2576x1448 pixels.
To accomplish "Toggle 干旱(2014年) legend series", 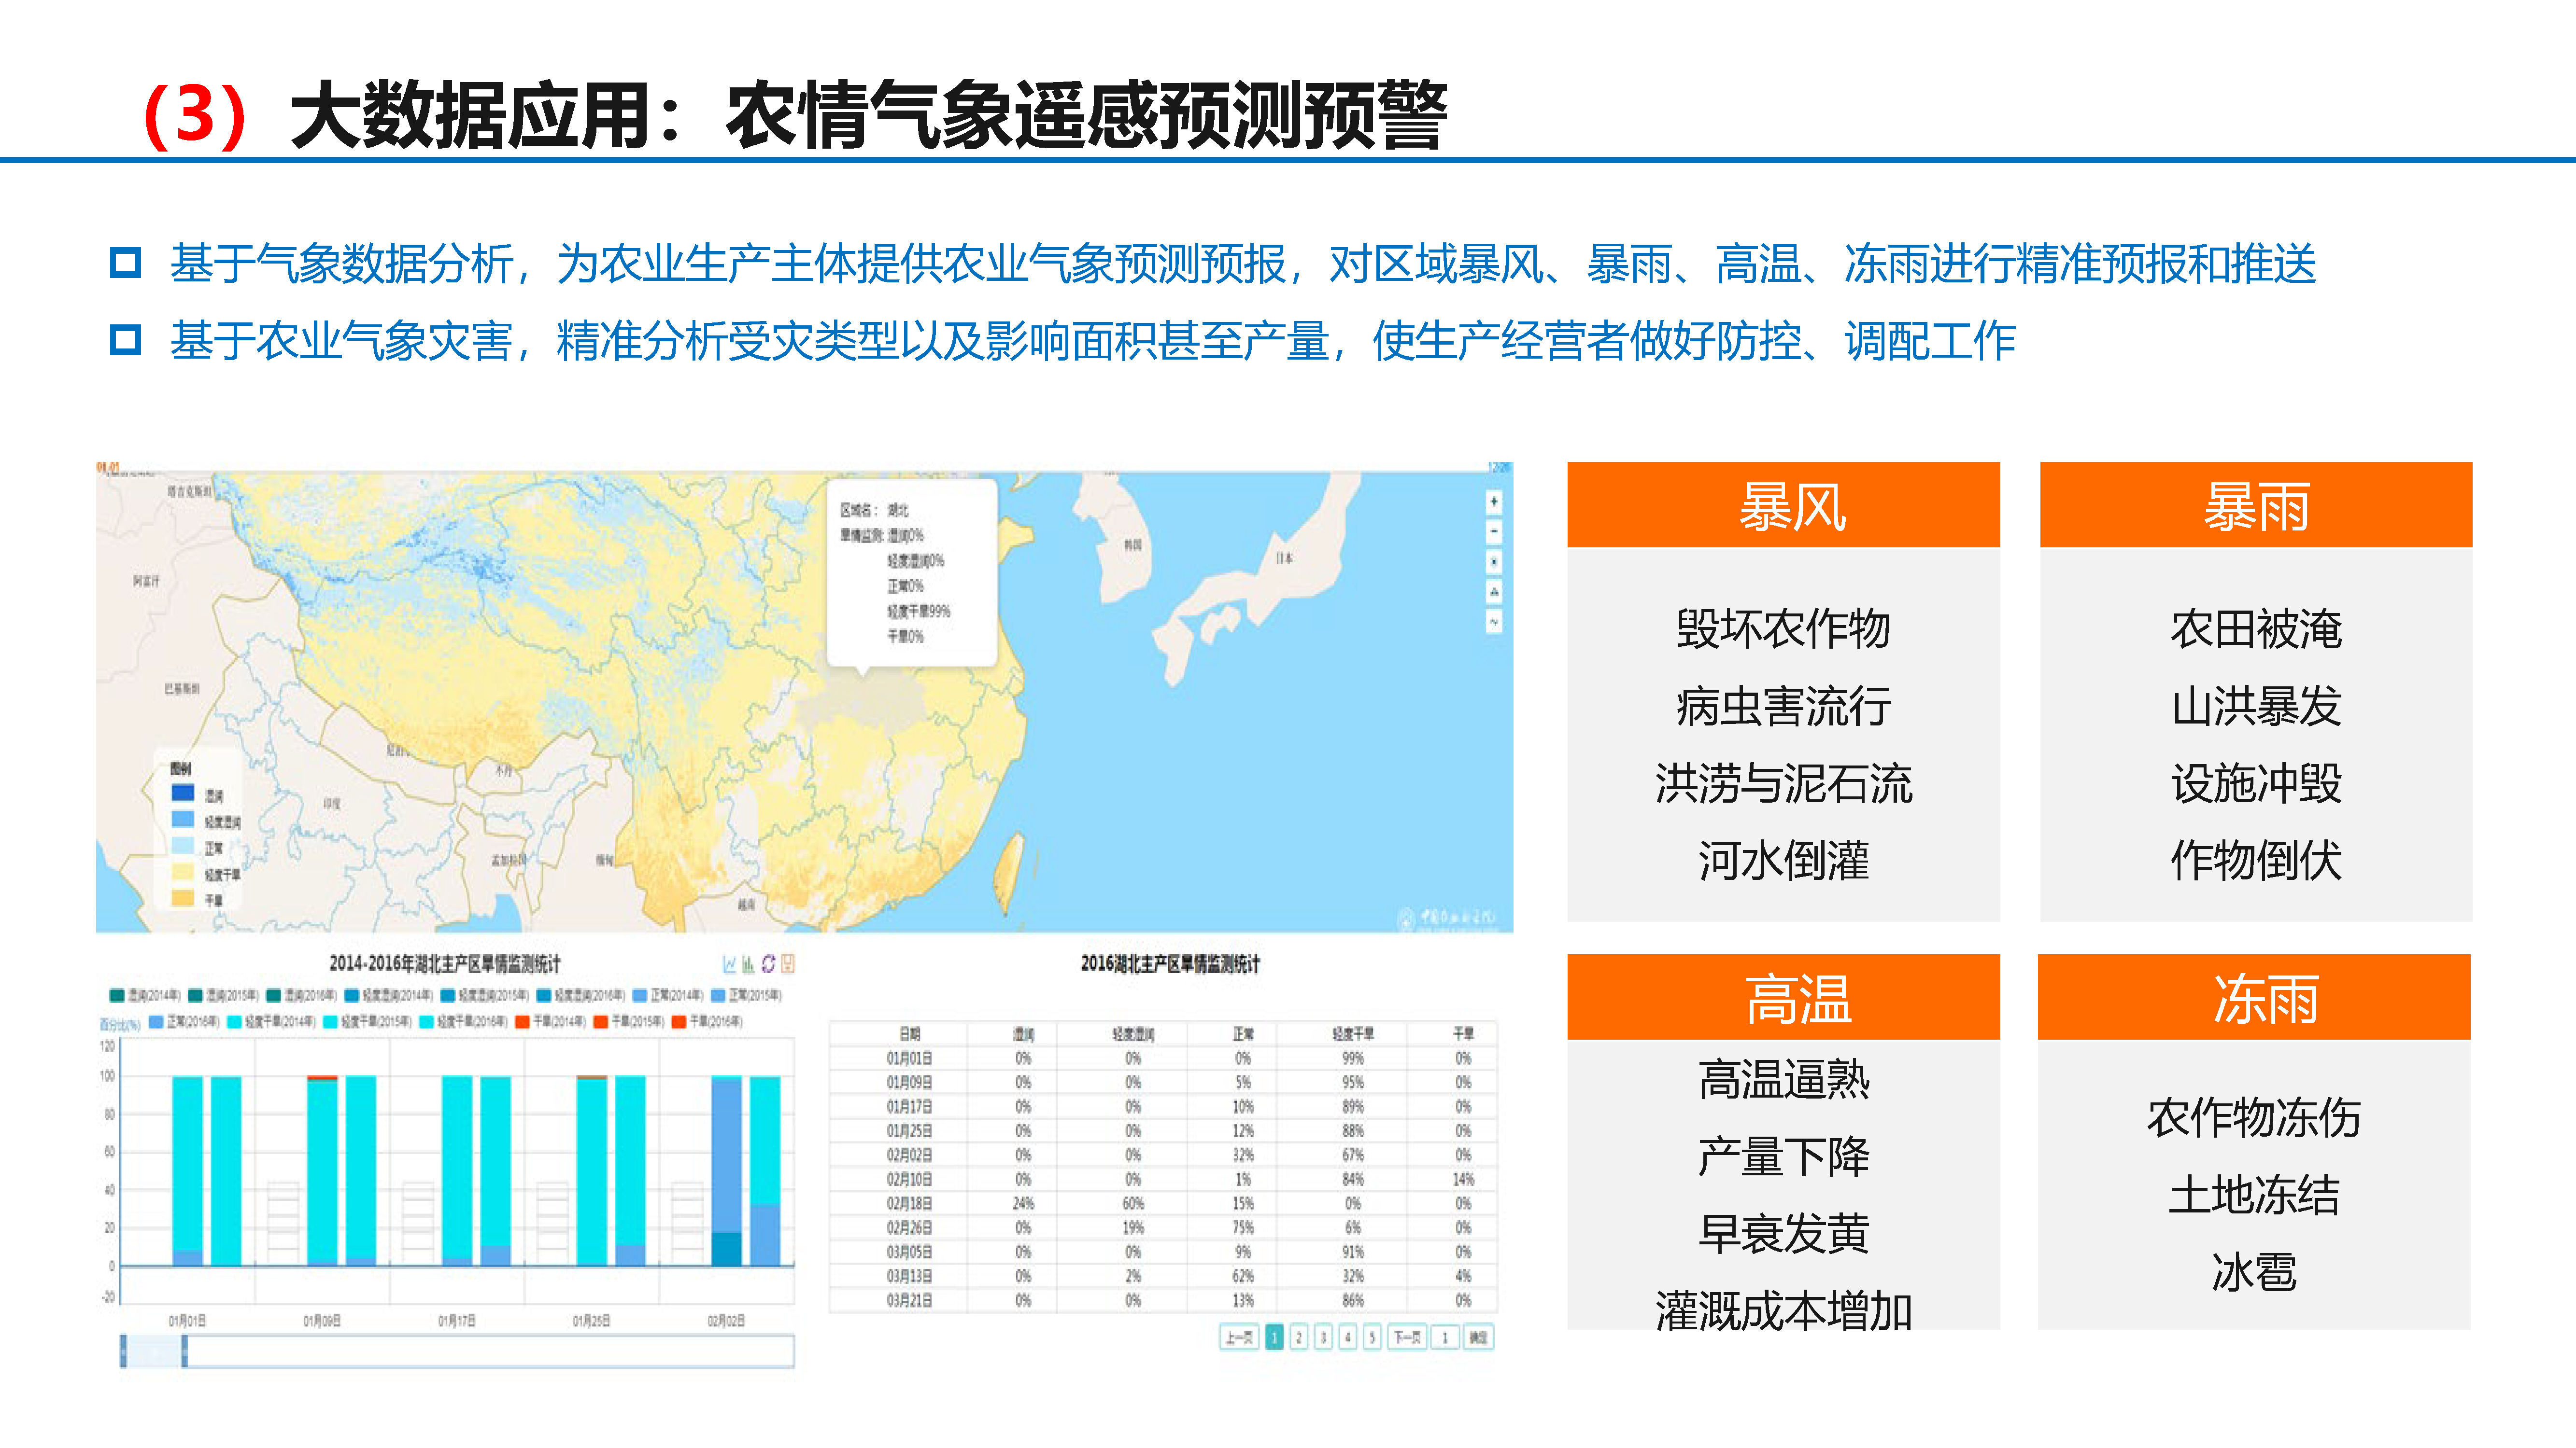I will click(551, 1021).
